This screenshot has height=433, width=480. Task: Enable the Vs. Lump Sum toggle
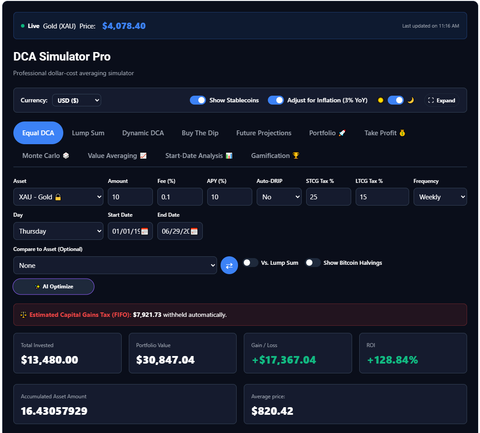pyautogui.click(x=250, y=263)
